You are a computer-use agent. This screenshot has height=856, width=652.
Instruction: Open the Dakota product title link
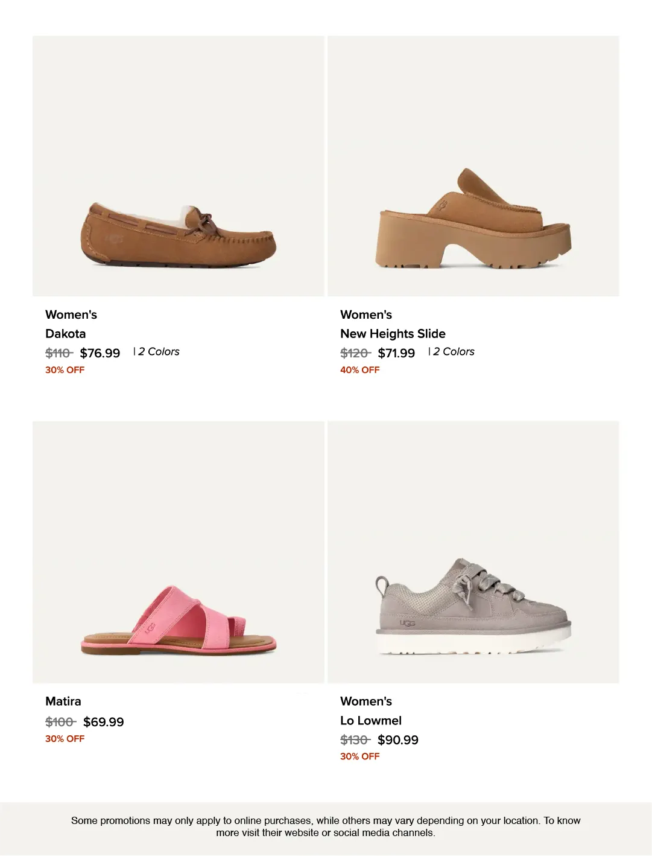(x=65, y=334)
